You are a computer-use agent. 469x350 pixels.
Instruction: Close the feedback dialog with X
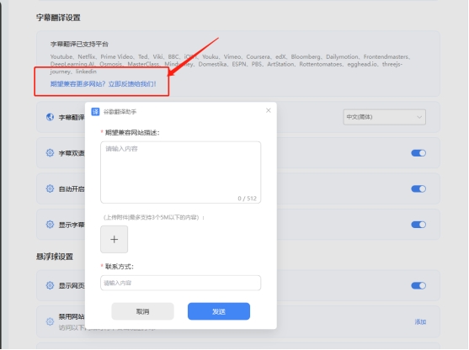click(269, 110)
